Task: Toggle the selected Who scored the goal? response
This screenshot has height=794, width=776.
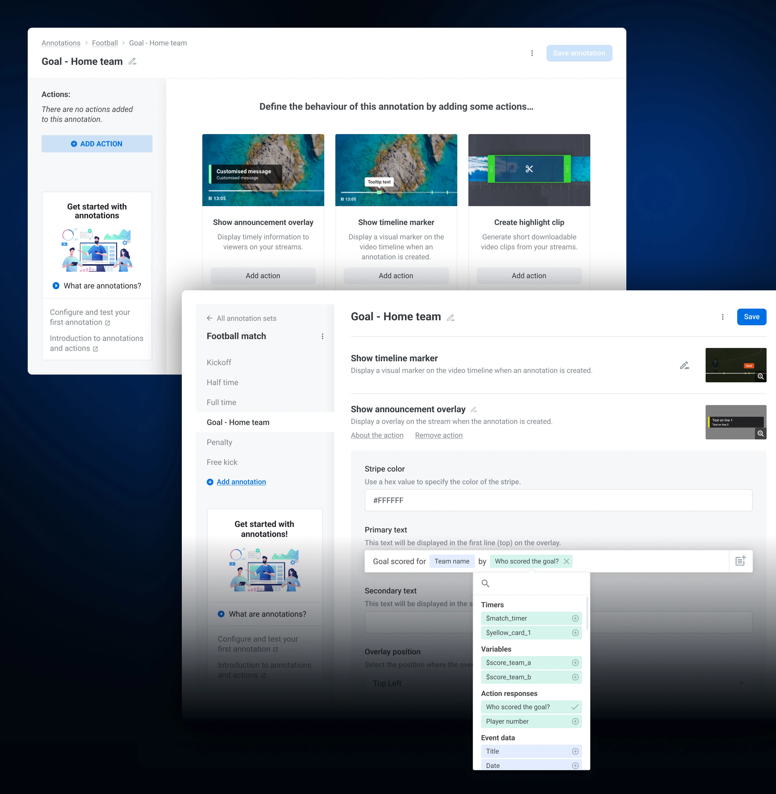Action: [x=575, y=707]
